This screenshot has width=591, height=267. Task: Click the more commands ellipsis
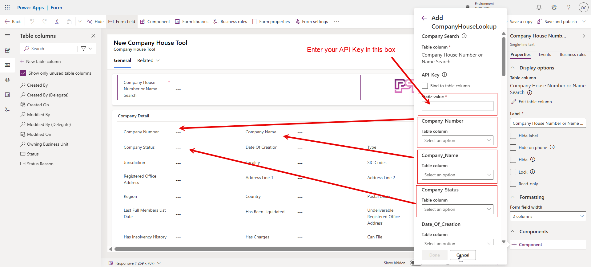(336, 22)
